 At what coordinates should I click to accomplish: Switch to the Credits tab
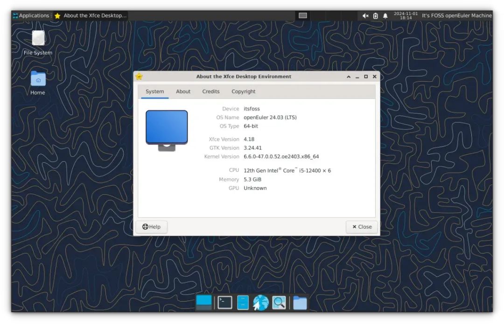[211, 92]
